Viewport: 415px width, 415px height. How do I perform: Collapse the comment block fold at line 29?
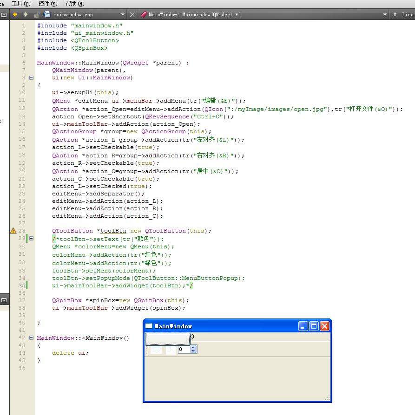[31, 238]
